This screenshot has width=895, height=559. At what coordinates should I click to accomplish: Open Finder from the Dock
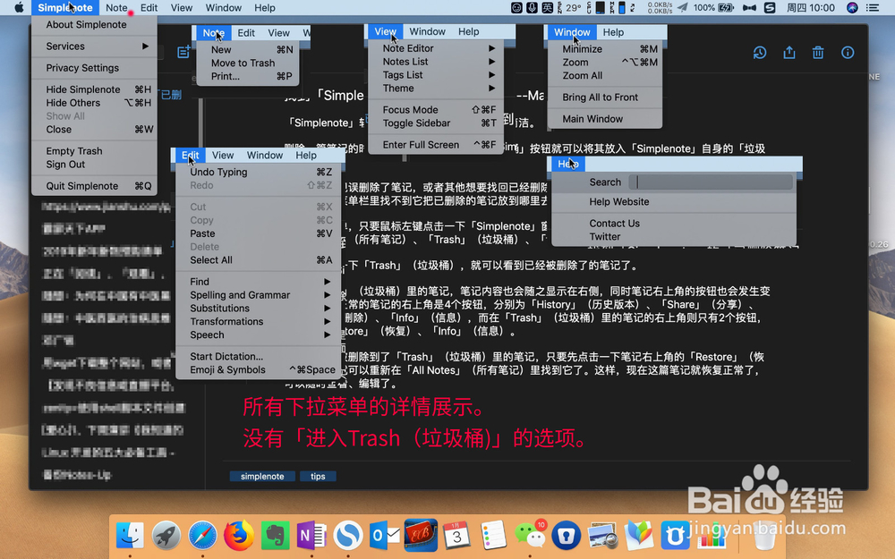click(x=130, y=536)
